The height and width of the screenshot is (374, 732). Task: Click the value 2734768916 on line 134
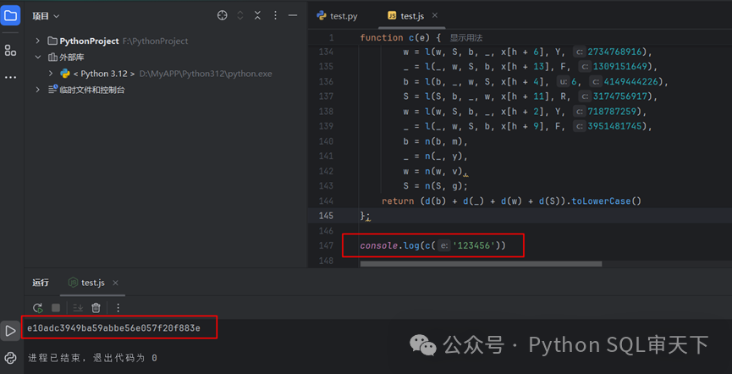615,52
